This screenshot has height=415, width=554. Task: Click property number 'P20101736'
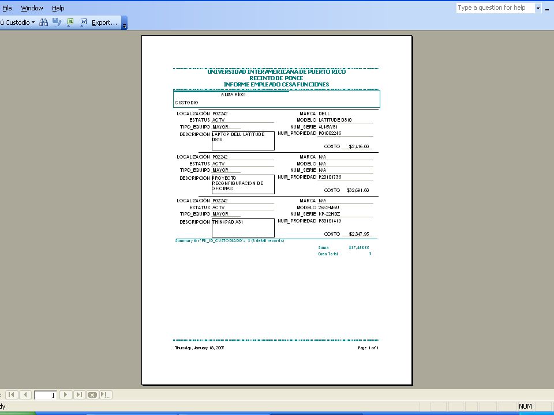click(x=330, y=177)
